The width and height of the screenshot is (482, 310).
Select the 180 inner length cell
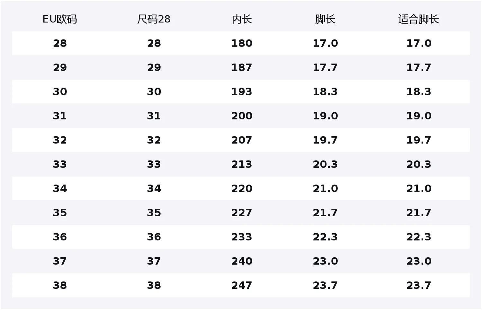coord(242,43)
